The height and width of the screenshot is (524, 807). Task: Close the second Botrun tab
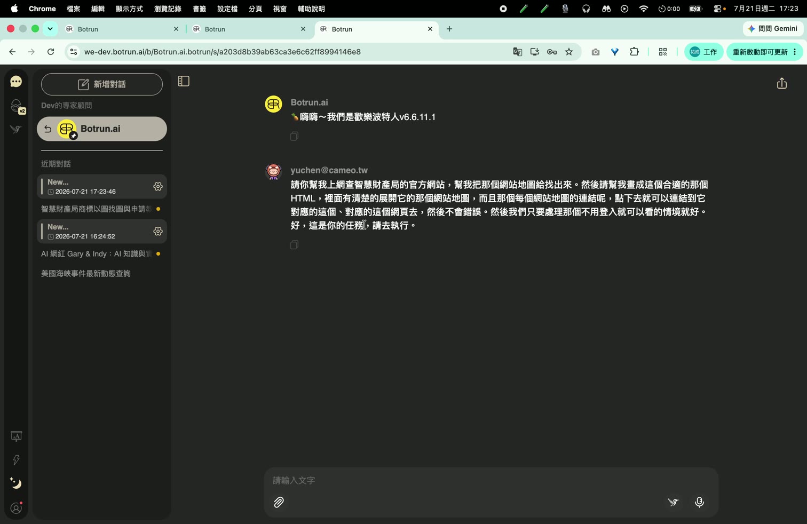coord(303,29)
